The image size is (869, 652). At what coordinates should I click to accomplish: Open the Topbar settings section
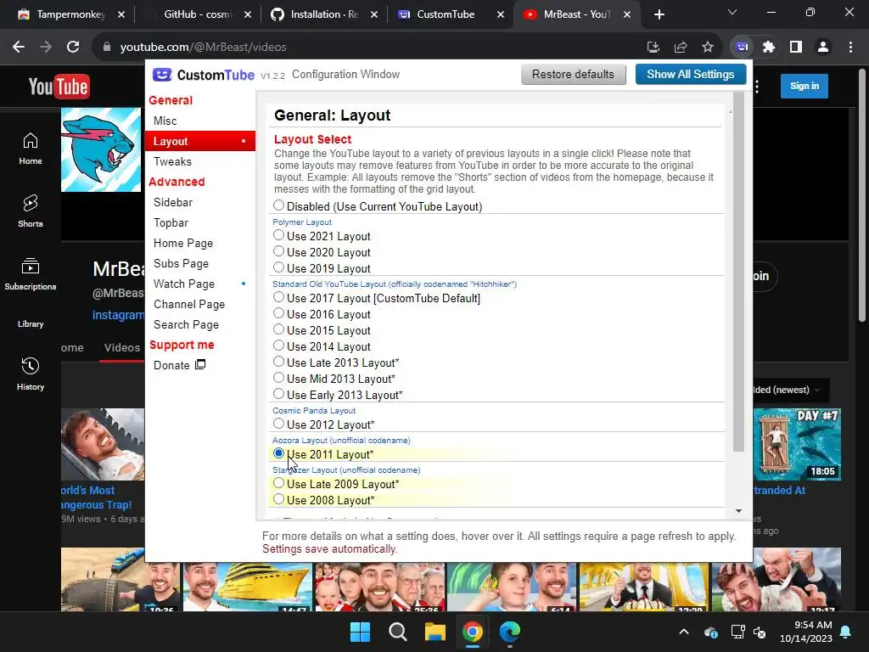(x=199, y=223)
